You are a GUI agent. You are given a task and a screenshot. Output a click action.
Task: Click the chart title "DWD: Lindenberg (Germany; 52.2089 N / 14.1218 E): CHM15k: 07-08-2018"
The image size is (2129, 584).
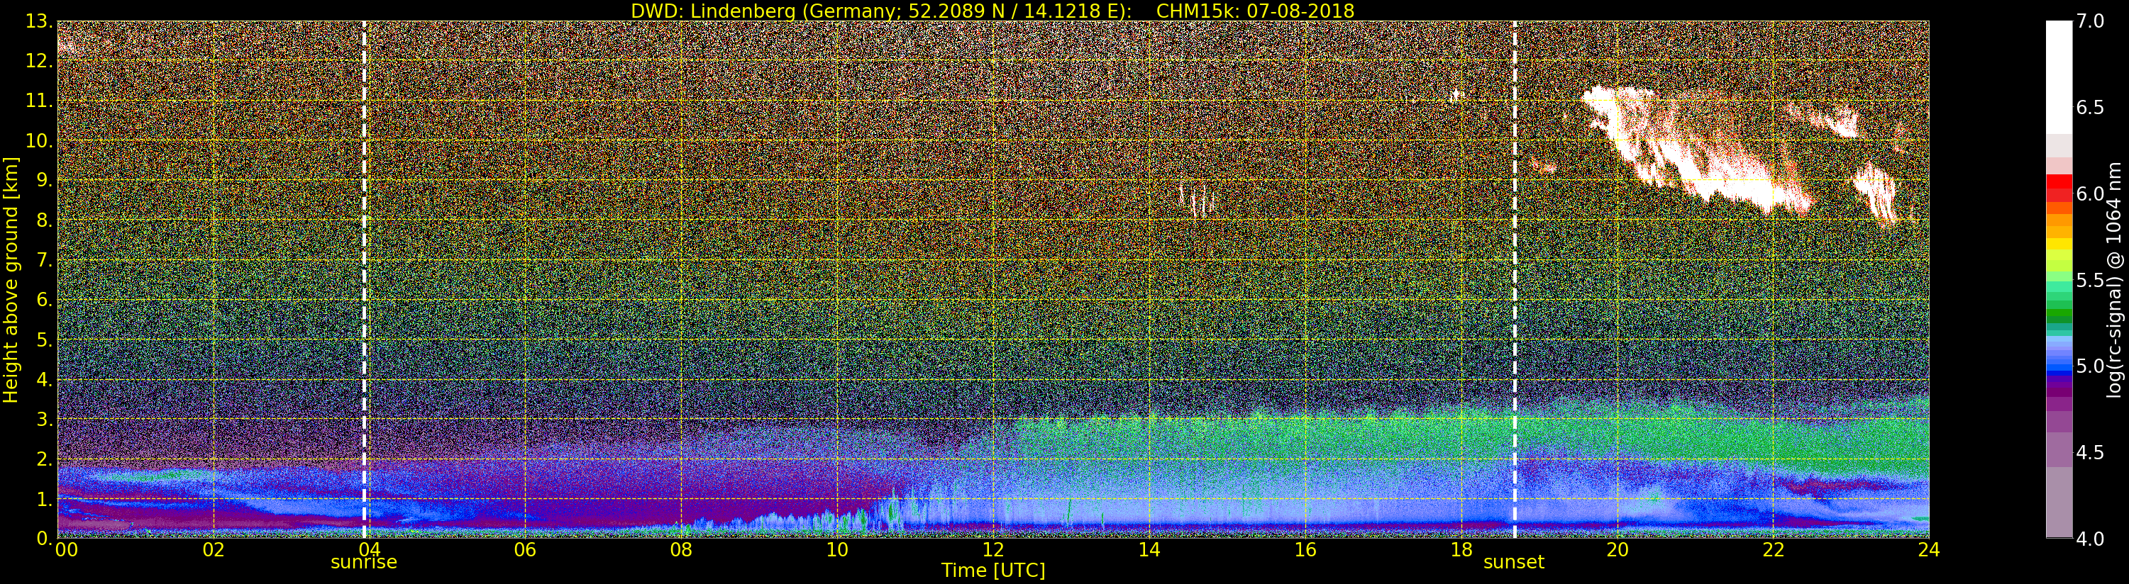[992, 11]
